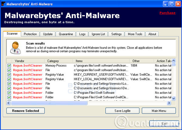
Task: Select the Ignore List tab
Action: click(x=98, y=34)
